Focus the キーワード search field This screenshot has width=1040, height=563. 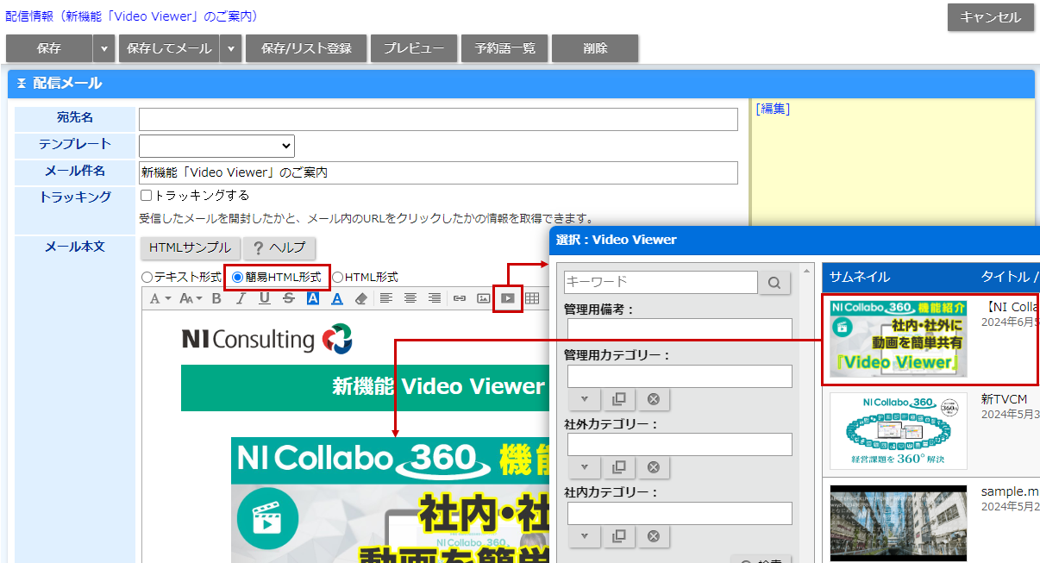(x=661, y=282)
